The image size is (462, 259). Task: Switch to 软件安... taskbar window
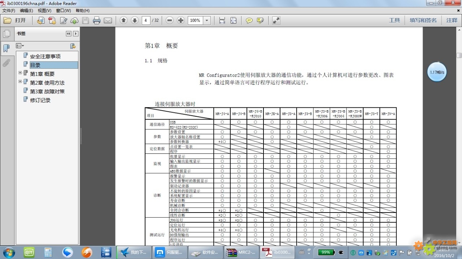(206, 253)
